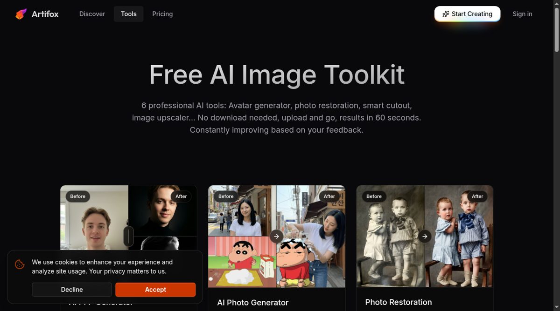The height and width of the screenshot is (311, 560).
Task: Click the After badge on the Photo Restoration card
Action: click(477, 196)
